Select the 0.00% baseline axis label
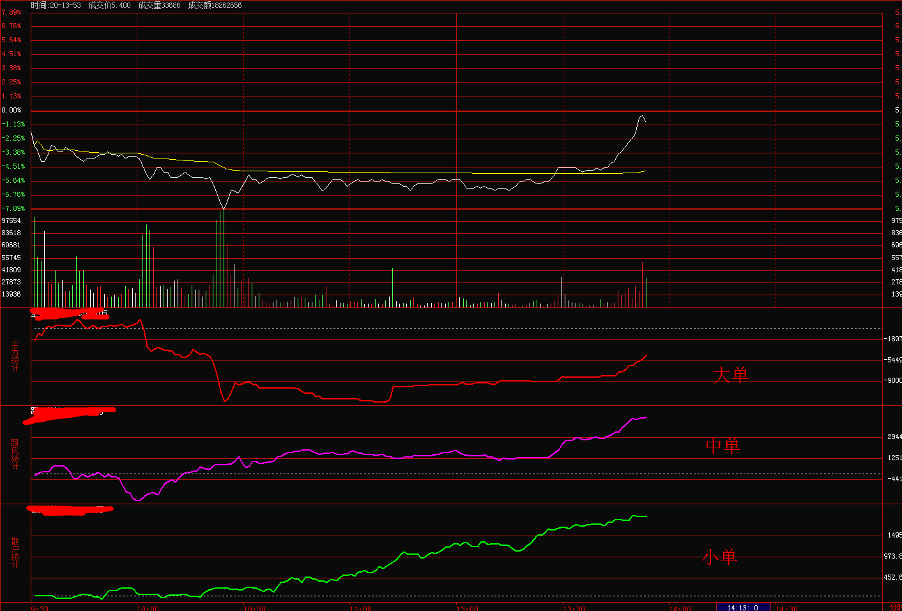 [x=11, y=111]
